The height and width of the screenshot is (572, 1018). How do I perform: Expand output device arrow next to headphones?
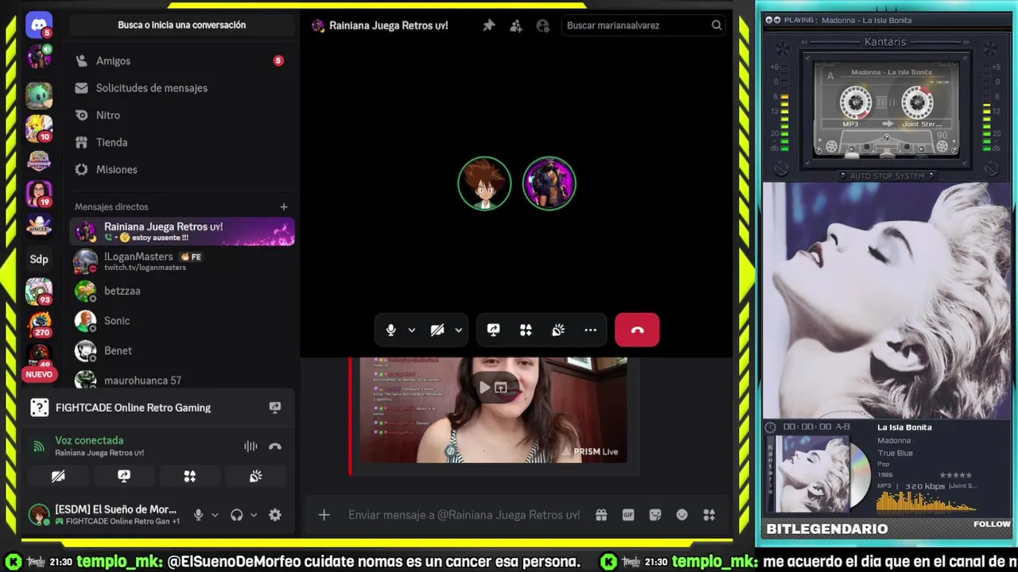click(x=254, y=515)
